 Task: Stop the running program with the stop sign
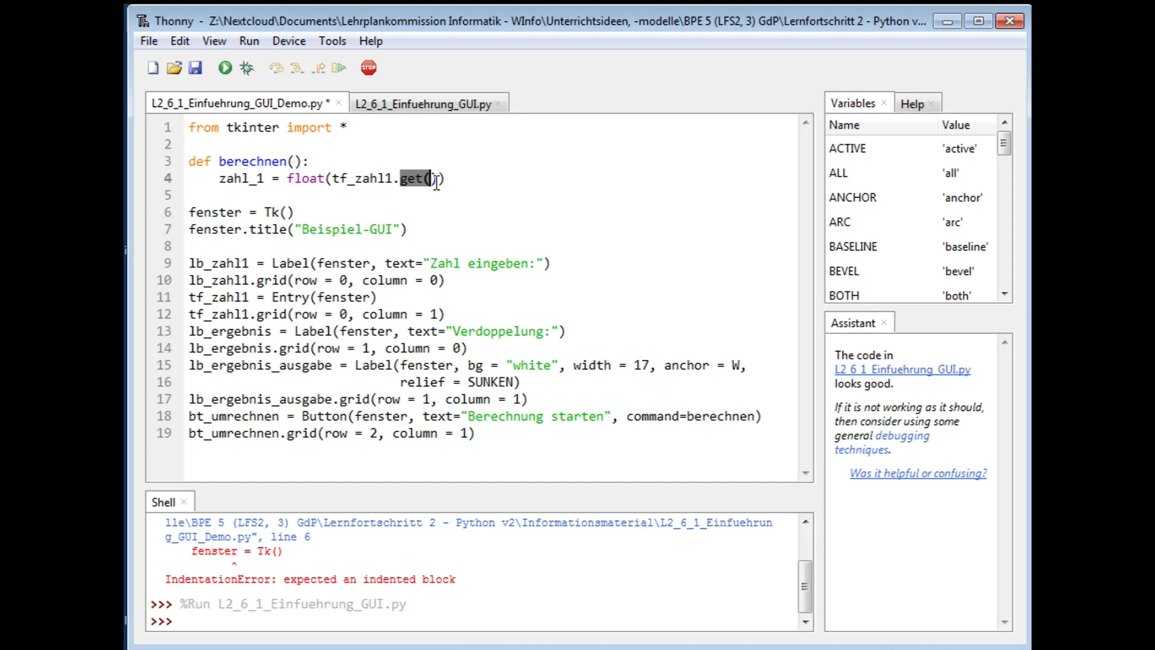pyautogui.click(x=369, y=67)
